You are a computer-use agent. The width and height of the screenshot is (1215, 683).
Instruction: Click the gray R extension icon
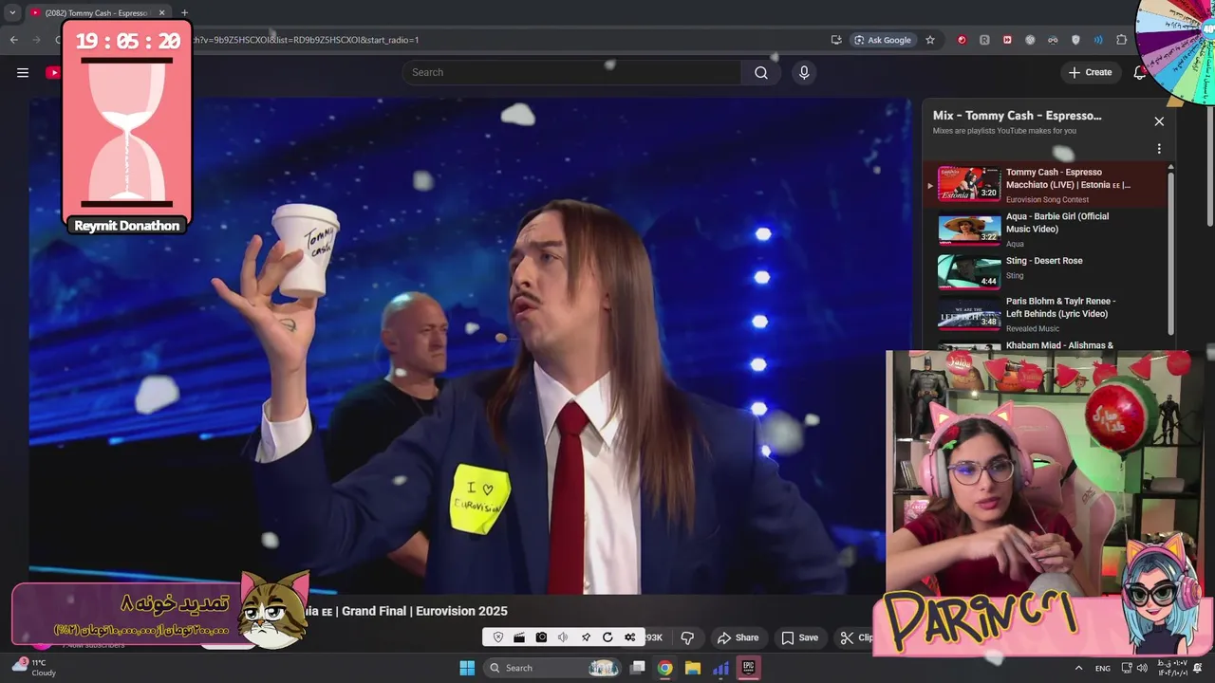(984, 40)
